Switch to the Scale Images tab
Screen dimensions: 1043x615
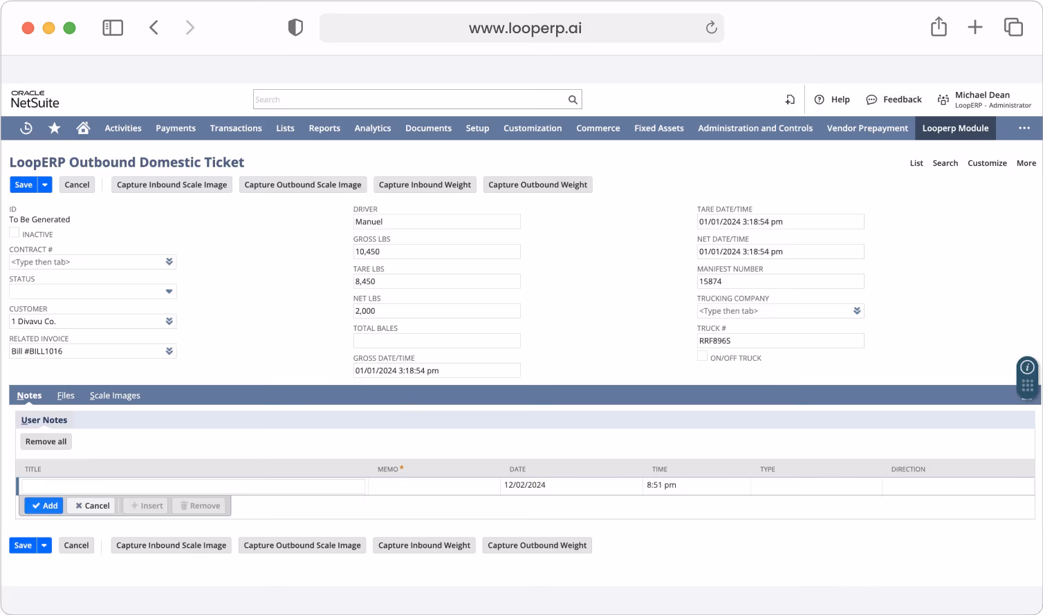[x=115, y=395]
